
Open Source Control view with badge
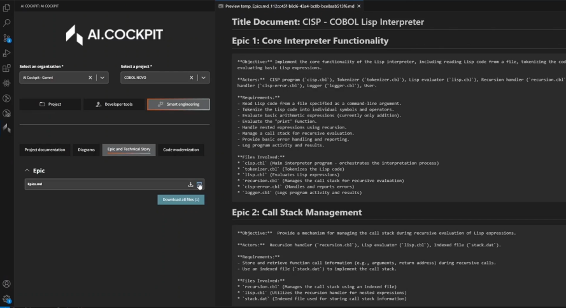tap(6, 38)
